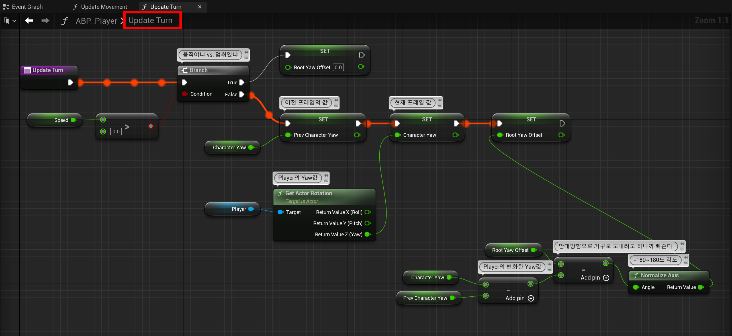Click the Branch node Condition pin

pos(185,94)
